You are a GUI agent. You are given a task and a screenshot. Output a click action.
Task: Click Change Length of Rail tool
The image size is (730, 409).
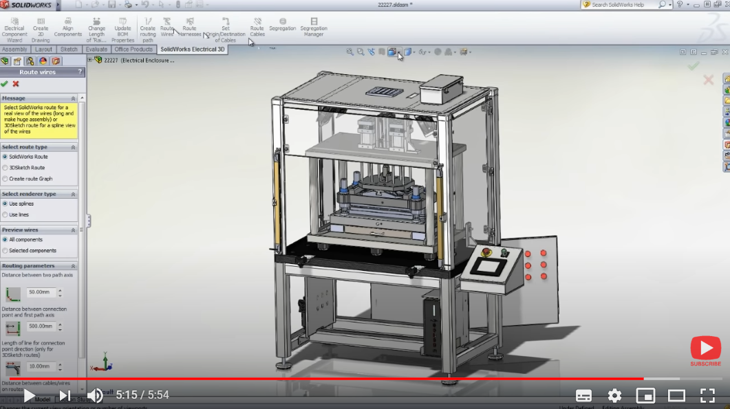tap(96, 30)
